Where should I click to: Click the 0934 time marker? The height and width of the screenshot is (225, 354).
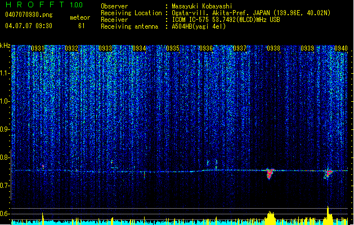point(139,48)
